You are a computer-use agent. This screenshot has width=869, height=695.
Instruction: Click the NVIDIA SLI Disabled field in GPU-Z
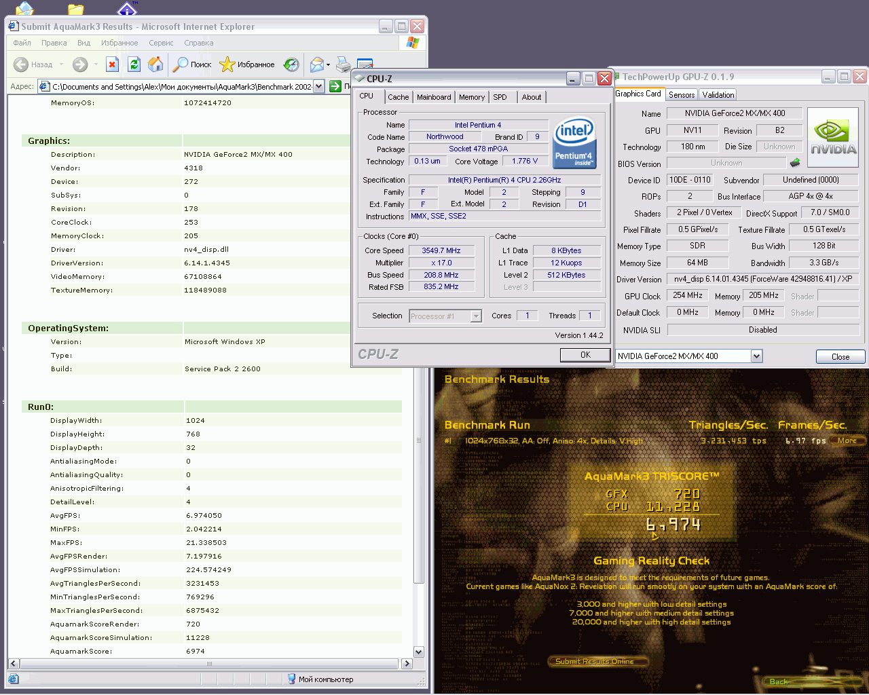[763, 330]
